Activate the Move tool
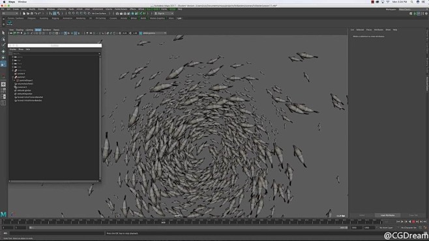 click(x=3, y=51)
